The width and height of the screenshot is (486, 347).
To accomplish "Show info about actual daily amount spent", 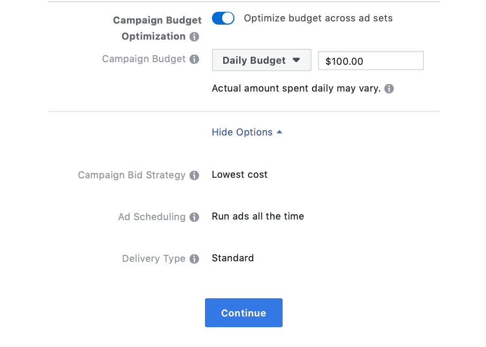I will point(389,89).
